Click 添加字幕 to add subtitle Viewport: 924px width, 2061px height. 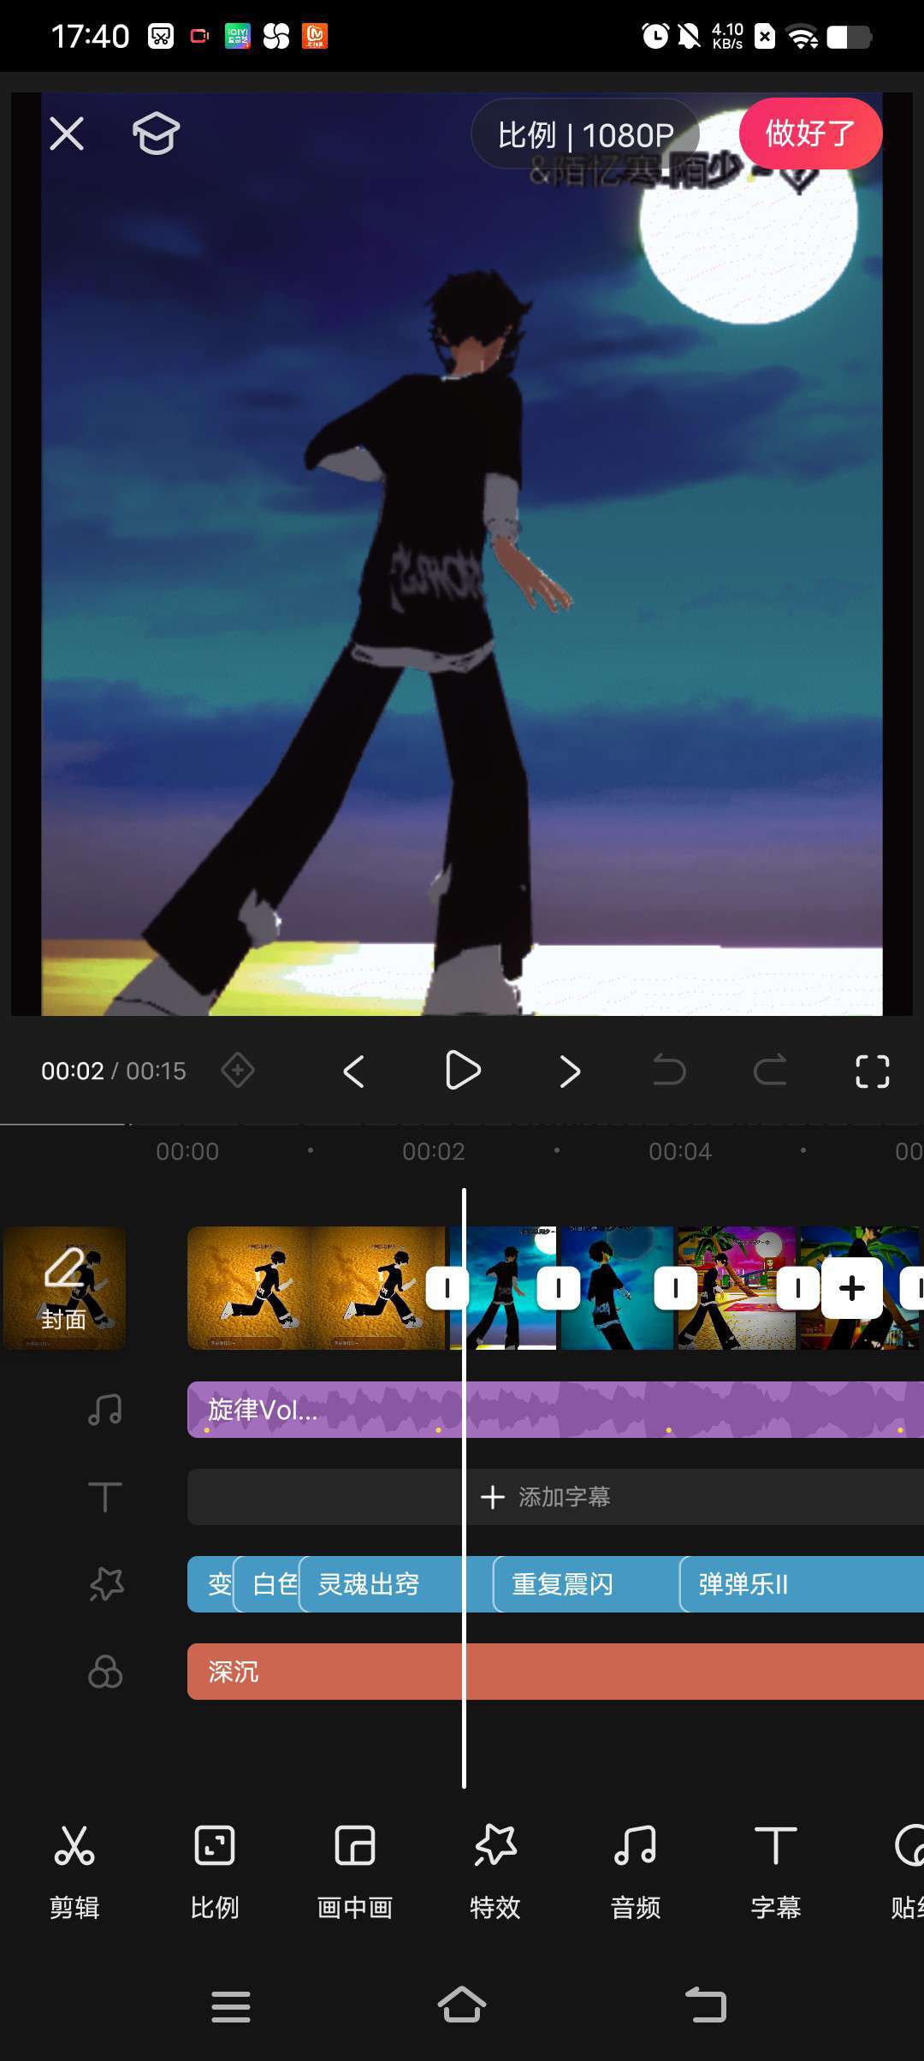pyautogui.click(x=548, y=1497)
